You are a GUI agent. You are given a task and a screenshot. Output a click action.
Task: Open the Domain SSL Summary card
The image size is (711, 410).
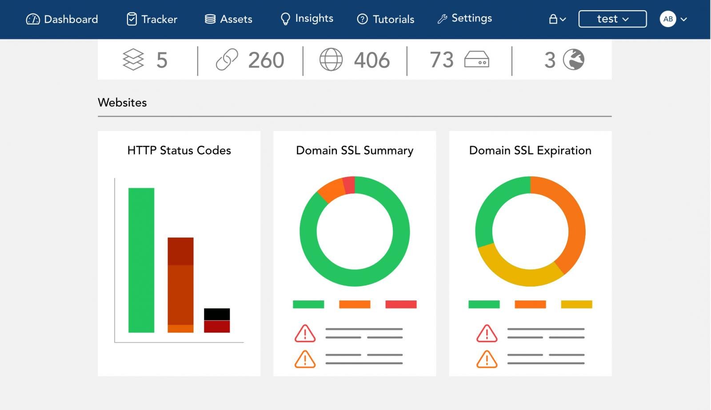click(354, 150)
